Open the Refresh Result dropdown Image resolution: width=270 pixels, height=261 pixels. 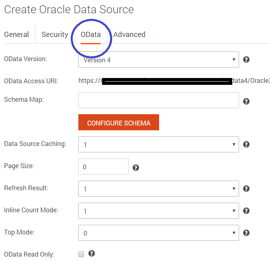158,189
